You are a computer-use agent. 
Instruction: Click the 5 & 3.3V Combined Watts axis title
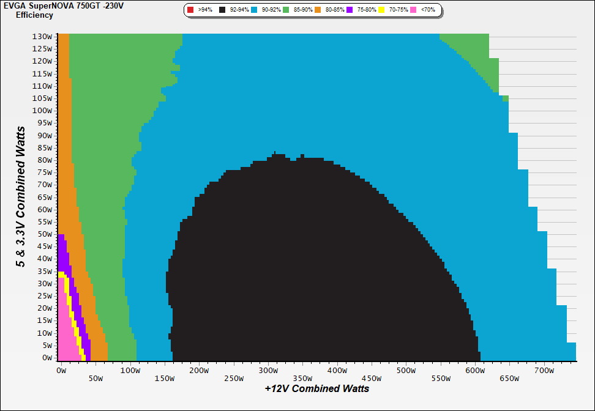click(x=21, y=196)
